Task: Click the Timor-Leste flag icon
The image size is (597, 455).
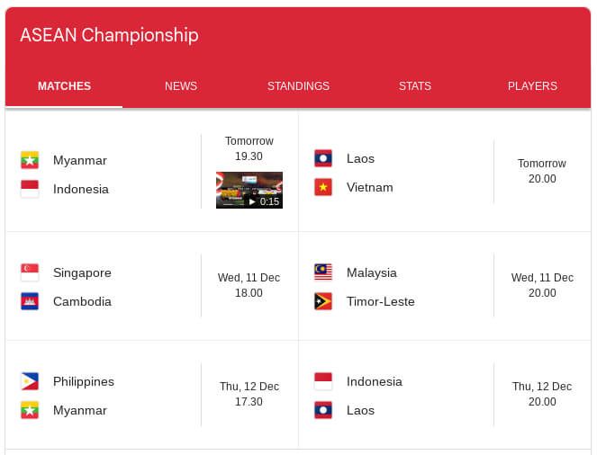Action: click(323, 301)
